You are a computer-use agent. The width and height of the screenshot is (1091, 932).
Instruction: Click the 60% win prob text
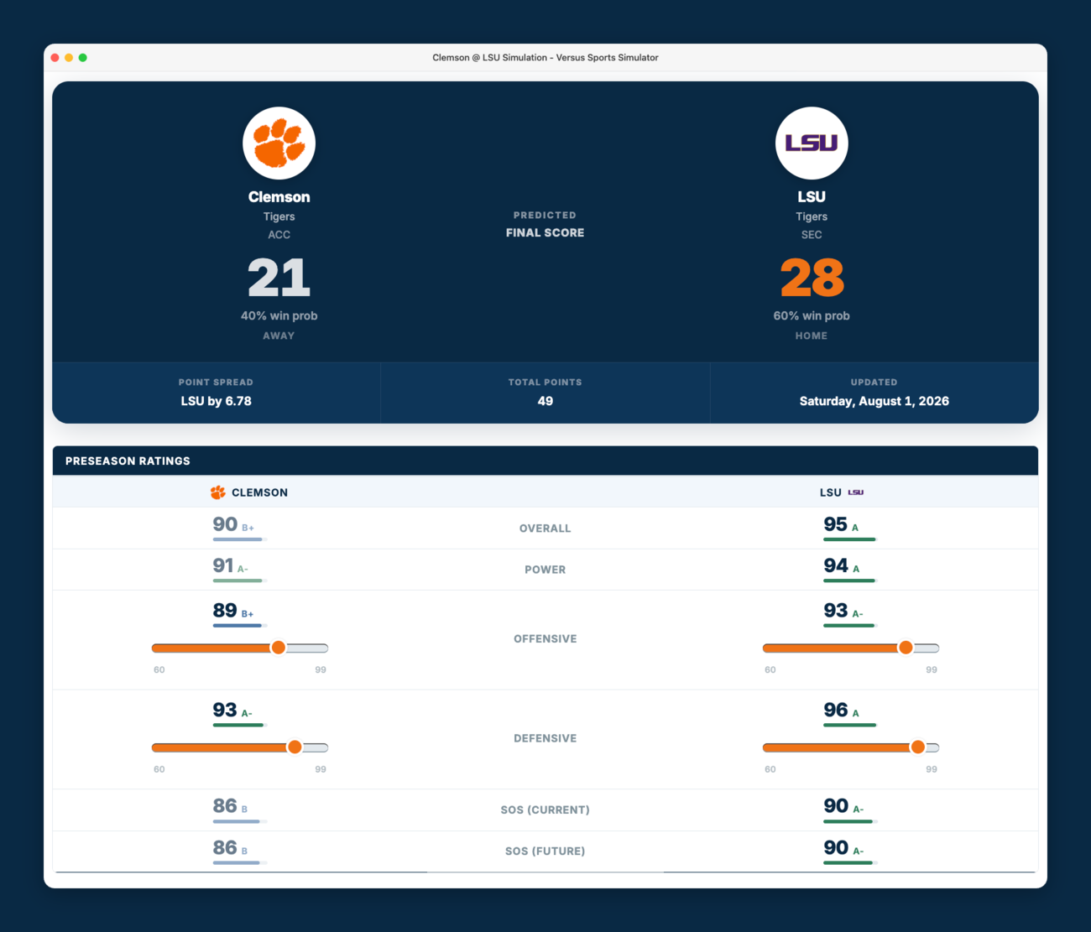812,315
